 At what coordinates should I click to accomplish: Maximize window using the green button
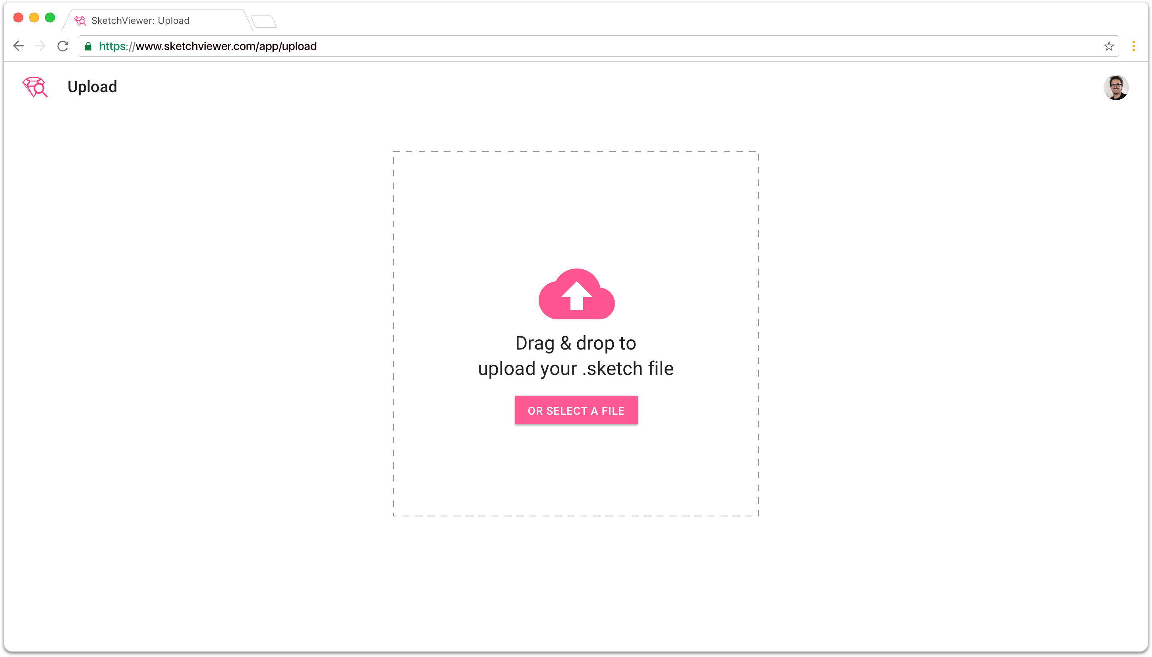[50, 17]
